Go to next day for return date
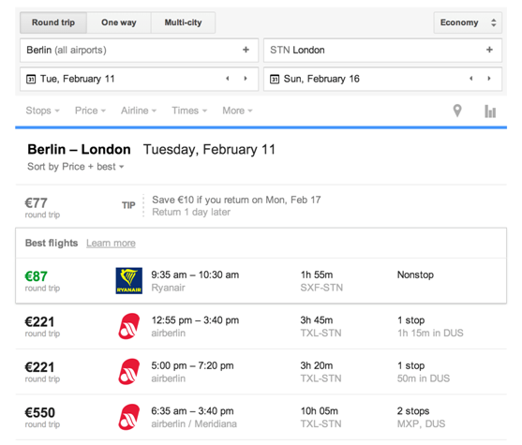The width and height of the screenshot is (522, 445). (489, 79)
